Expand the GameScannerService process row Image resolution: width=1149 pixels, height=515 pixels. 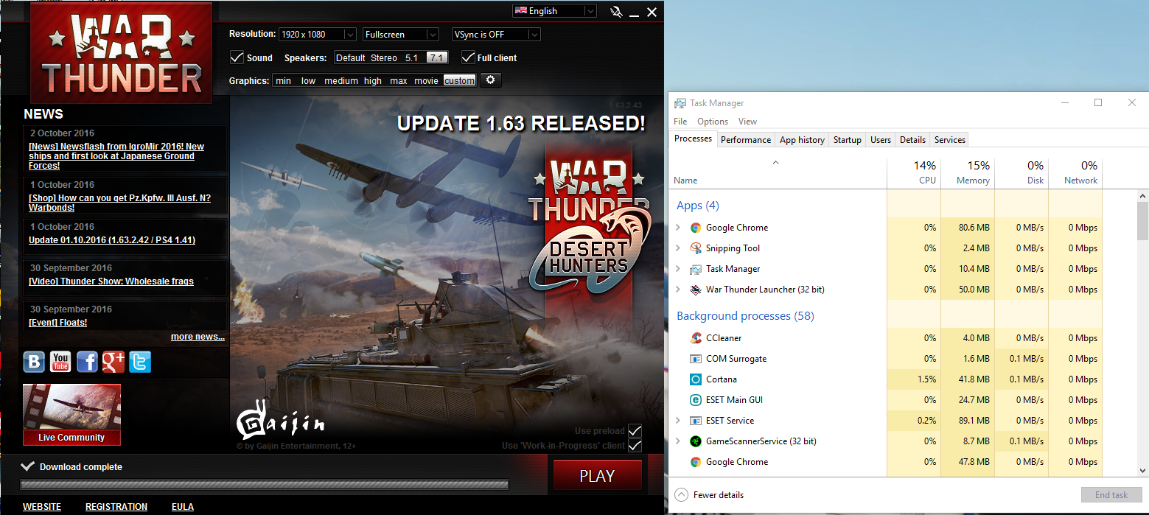pyautogui.click(x=678, y=441)
